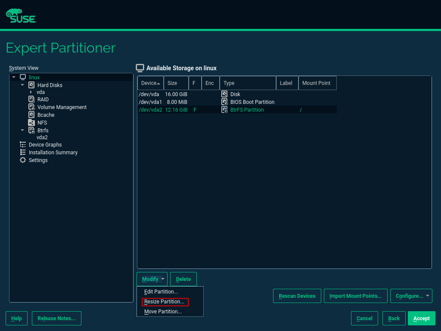Expand the vda node under Hard Disks
Image resolution: width=441 pixels, height=331 pixels.
(x=30, y=92)
